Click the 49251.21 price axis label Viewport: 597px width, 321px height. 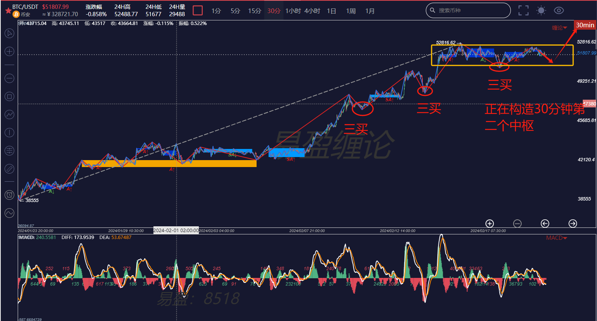tap(586, 81)
